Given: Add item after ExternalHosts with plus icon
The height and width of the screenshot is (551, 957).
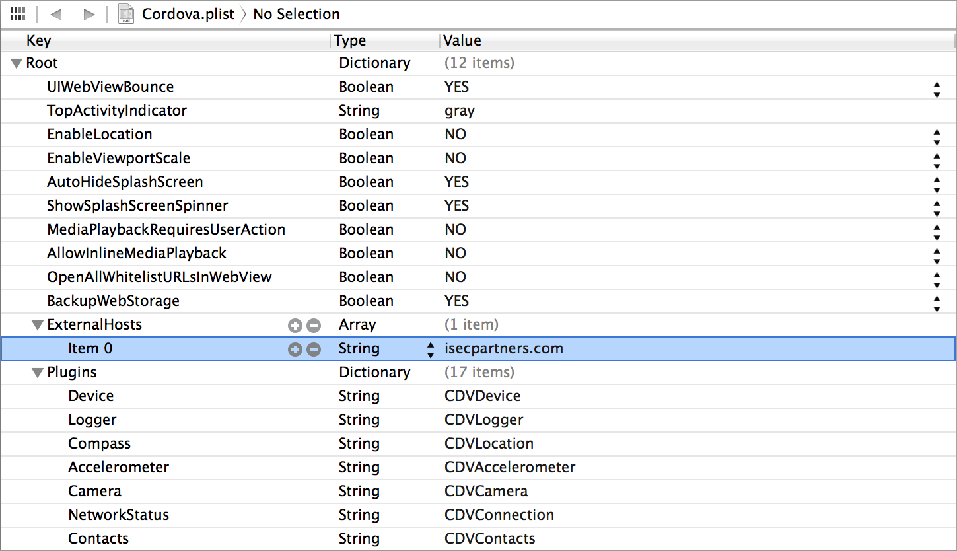Looking at the screenshot, I should click(295, 325).
